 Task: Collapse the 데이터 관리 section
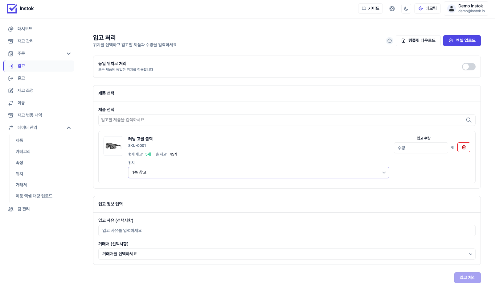[69, 128]
